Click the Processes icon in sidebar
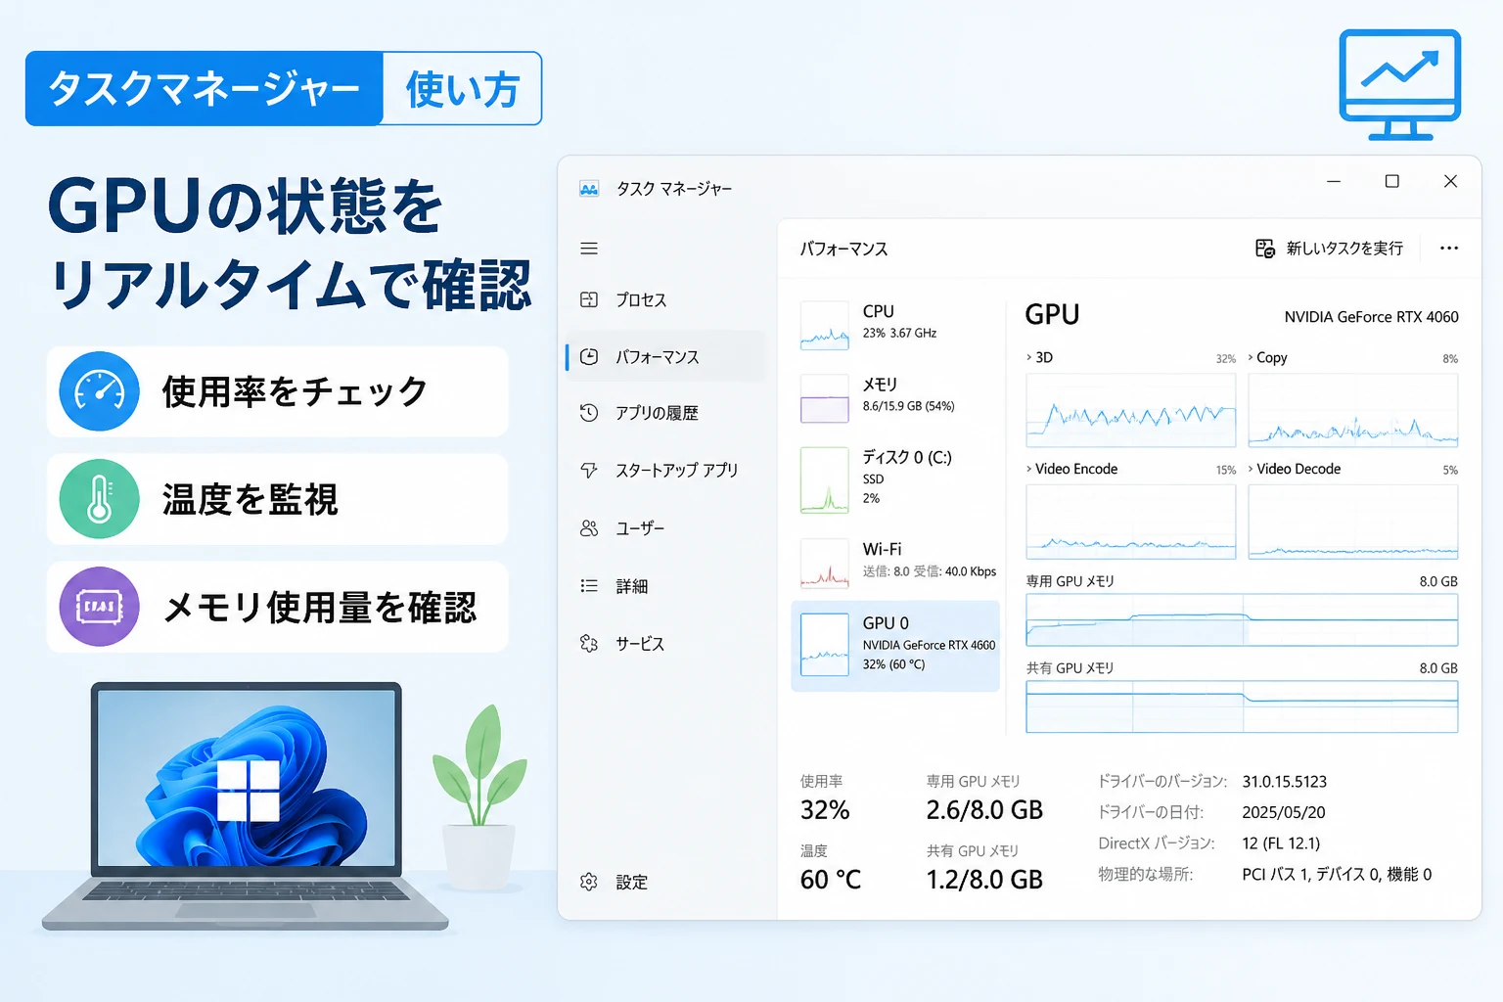Image resolution: width=1503 pixels, height=1002 pixels. [x=589, y=299]
